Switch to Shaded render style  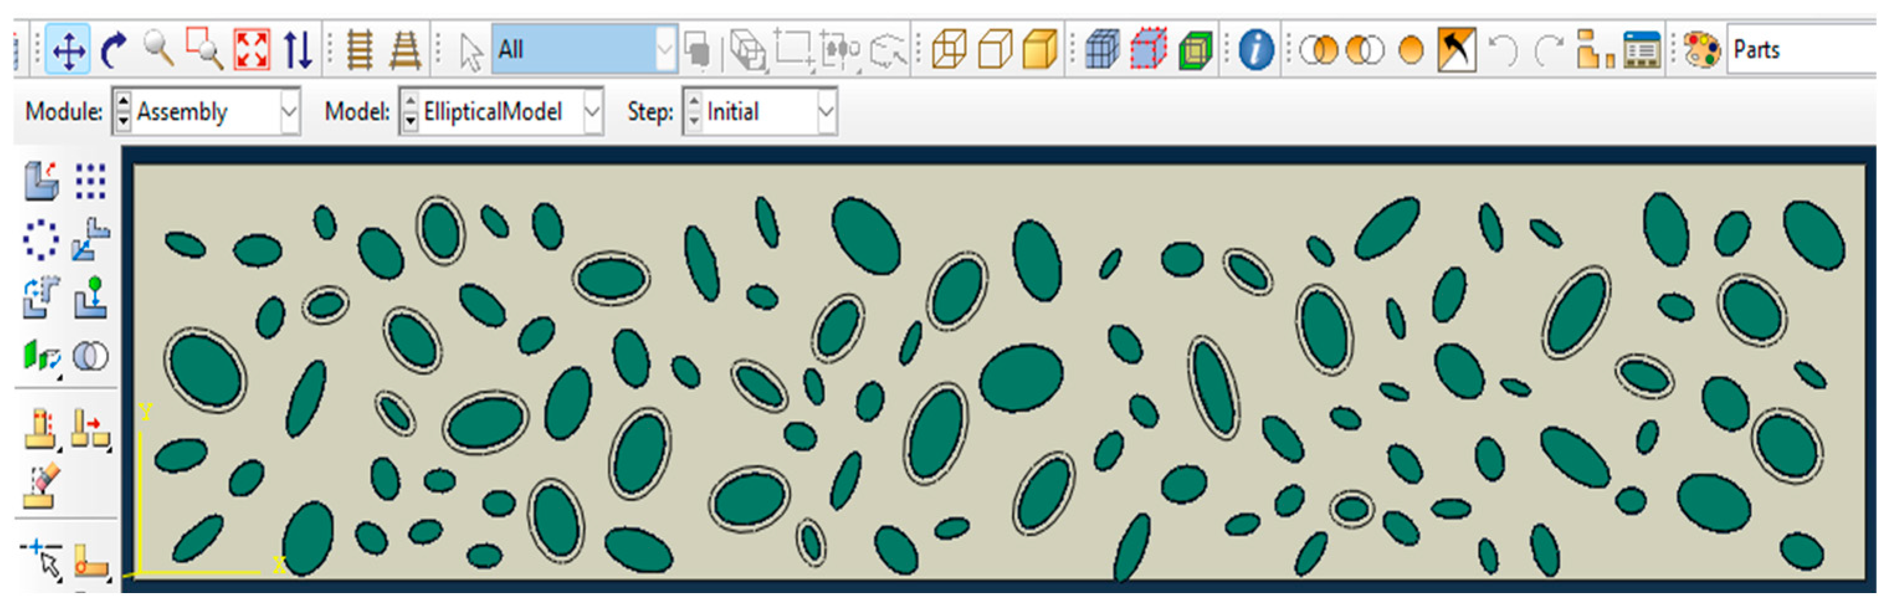[x=1039, y=50]
